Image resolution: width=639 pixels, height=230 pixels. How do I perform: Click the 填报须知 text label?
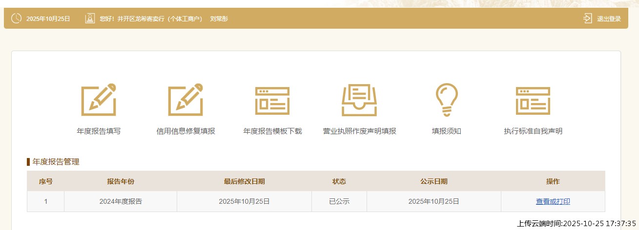pyautogui.click(x=446, y=131)
